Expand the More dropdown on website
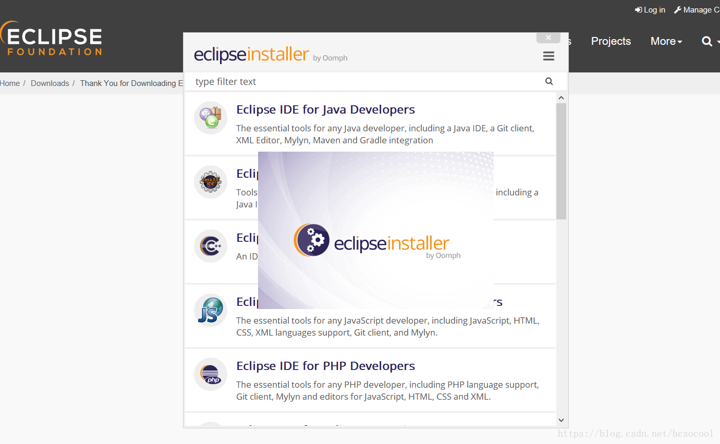The image size is (720, 444). tap(666, 41)
